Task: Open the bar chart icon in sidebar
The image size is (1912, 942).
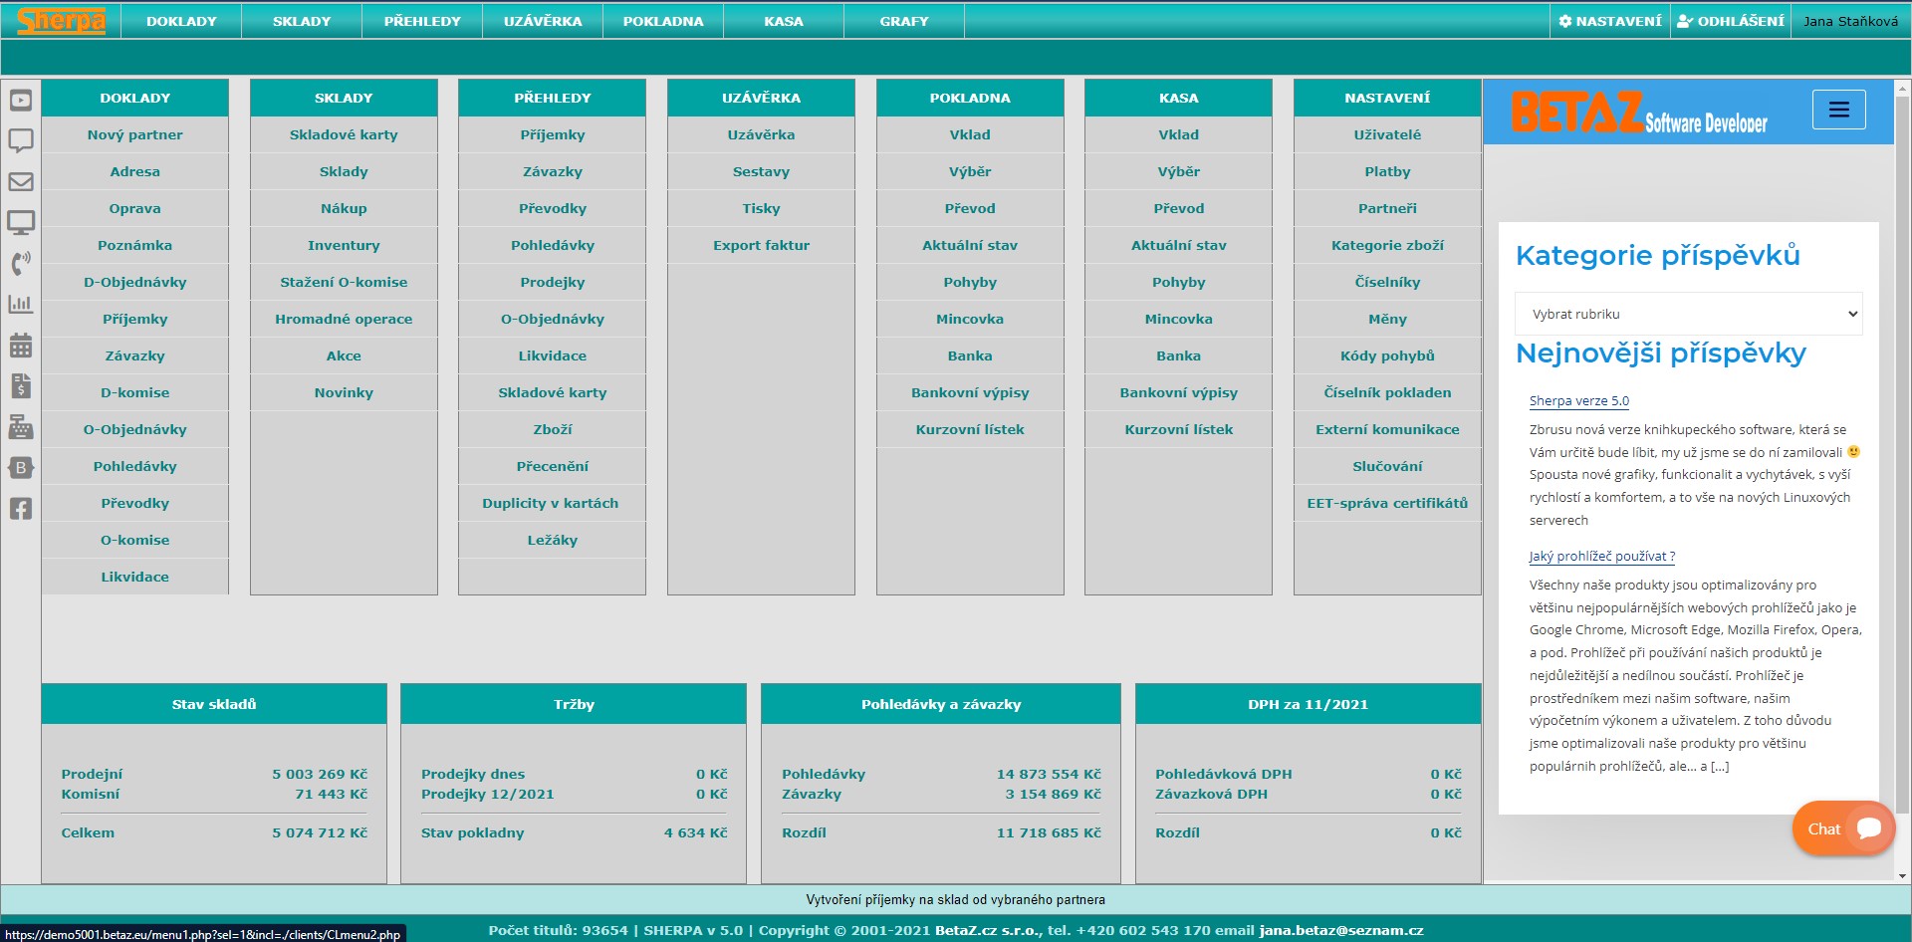Action: (x=21, y=304)
